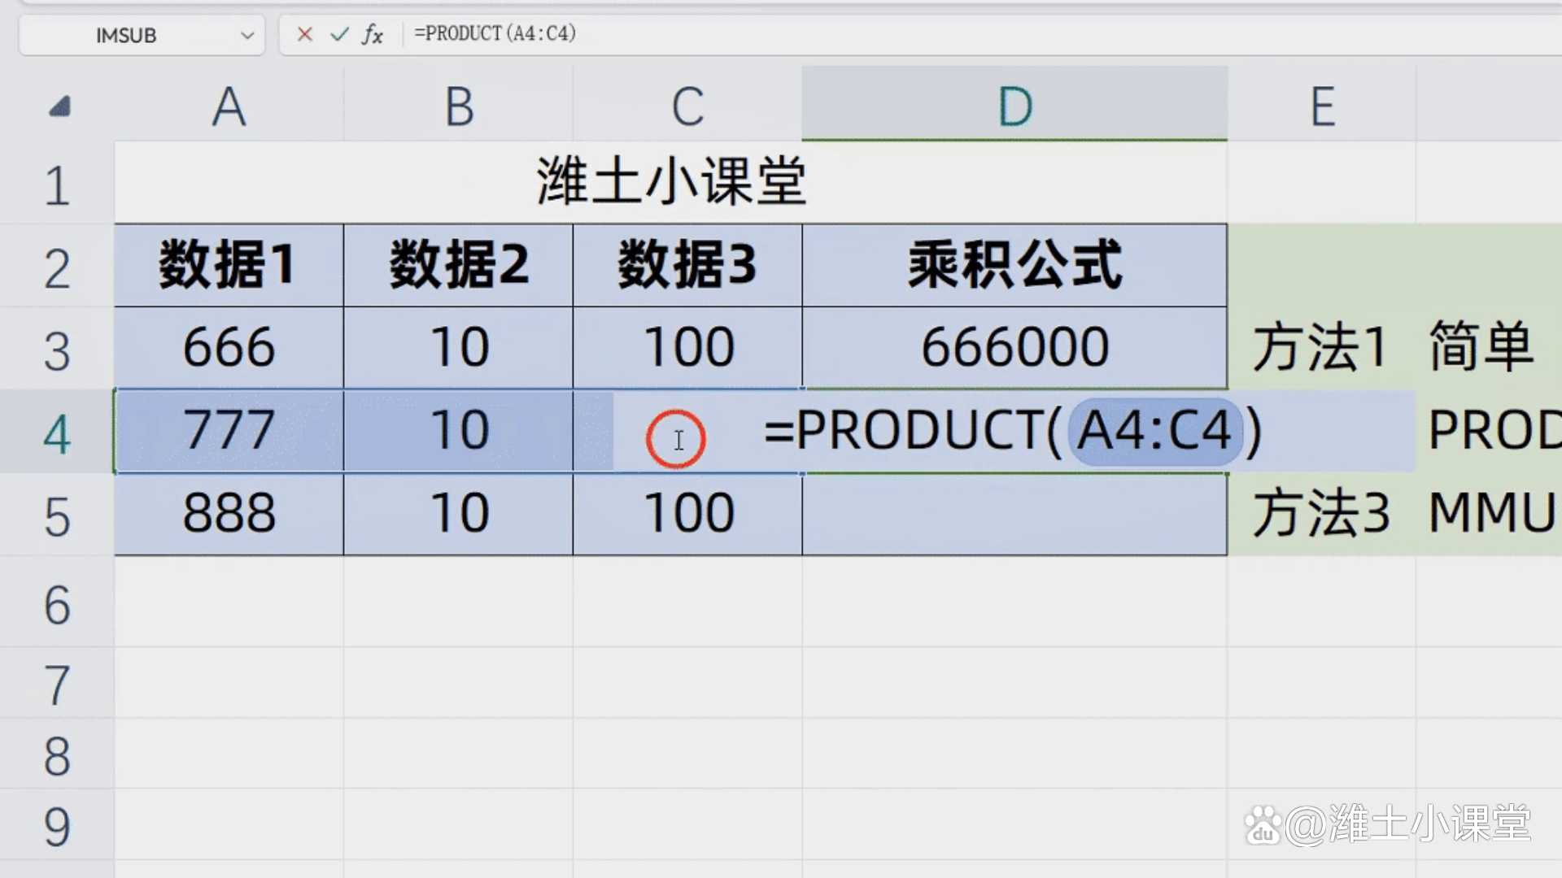
Task: Select cell B4 with value 10
Action: [x=458, y=431]
